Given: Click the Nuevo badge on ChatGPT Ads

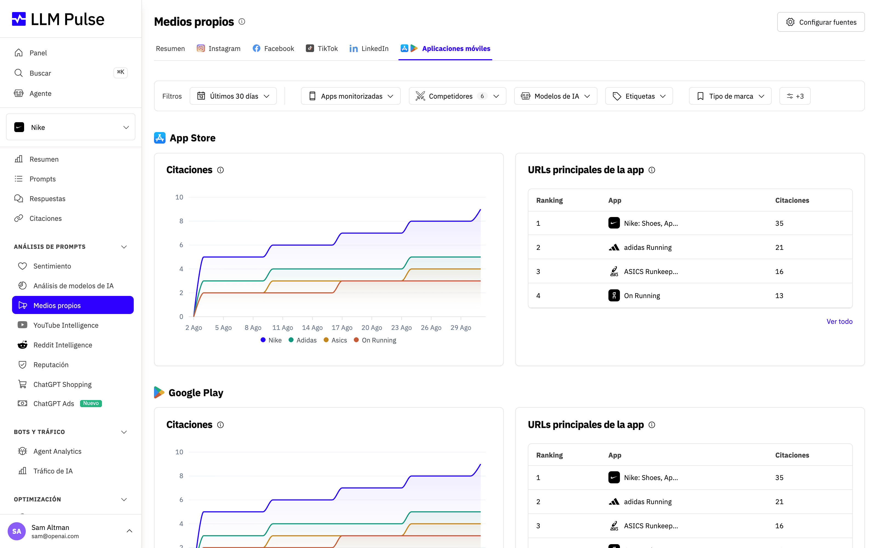Looking at the screenshot, I should click(91, 403).
